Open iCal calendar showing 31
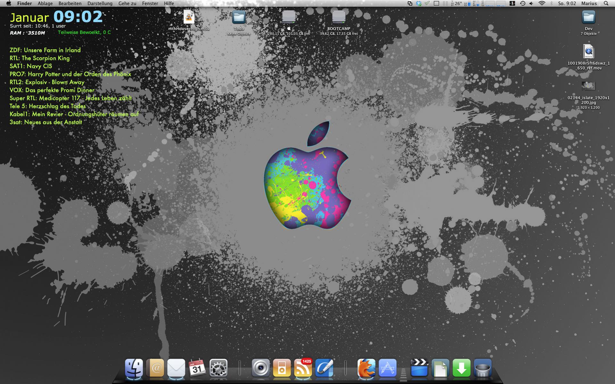 point(197,368)
